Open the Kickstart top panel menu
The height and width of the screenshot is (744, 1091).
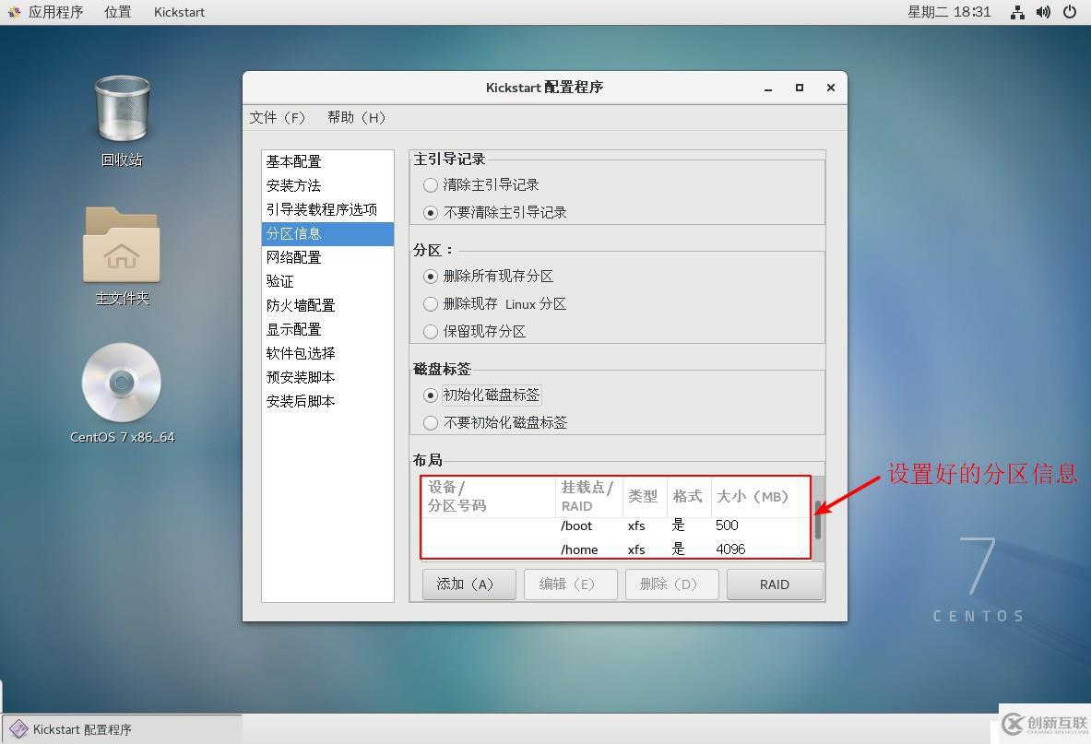coord(179,12)
